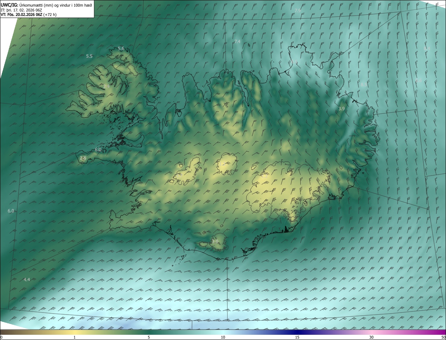
Task: Click the 2.6 value on the Snæfellsnes tip
Action: [x=83, y=158]
